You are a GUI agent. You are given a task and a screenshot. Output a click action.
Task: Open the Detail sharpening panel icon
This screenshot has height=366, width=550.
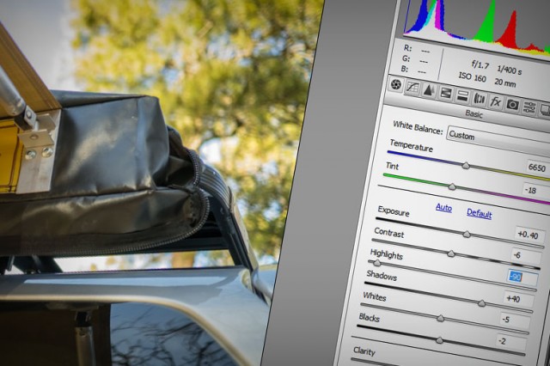(x=429, y=91)
